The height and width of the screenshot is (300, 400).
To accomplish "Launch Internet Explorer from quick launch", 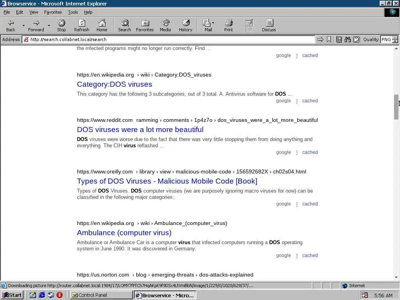I will (42, 295).
